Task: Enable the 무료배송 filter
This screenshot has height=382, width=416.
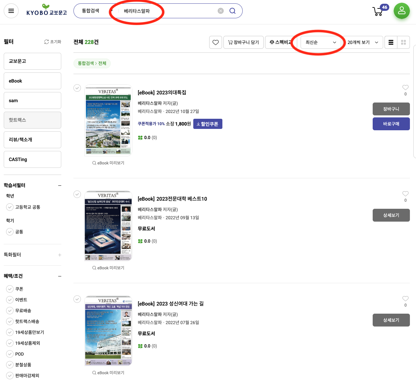Action: pyautogui.click(x=10, y=311)
